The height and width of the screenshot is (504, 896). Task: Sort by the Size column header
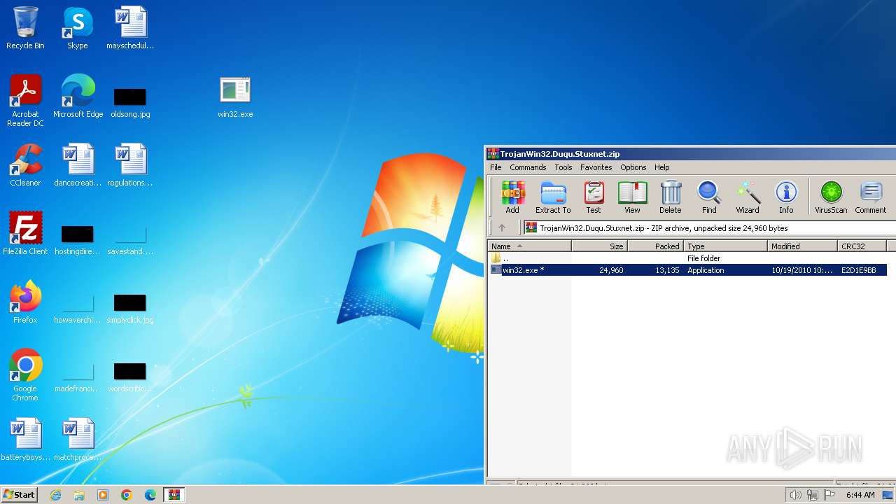pos(600,246)
